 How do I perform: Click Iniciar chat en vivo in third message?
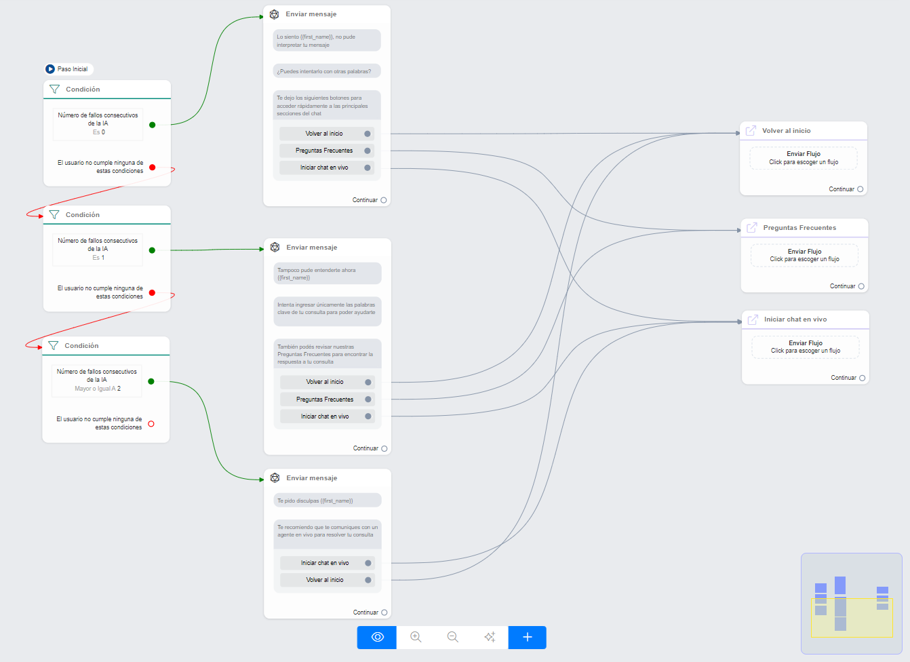pyautogui.click(x=325, y=563)
